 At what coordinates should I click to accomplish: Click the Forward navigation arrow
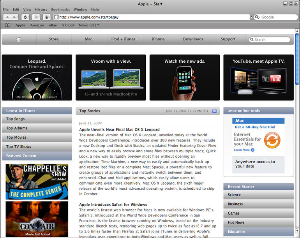[x=15, y=17]
